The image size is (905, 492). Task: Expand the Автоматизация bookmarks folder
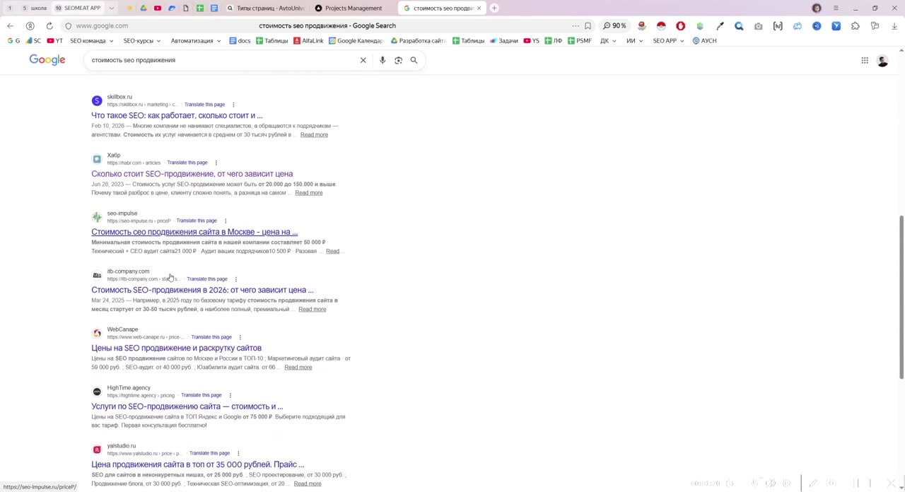(196, 41)
